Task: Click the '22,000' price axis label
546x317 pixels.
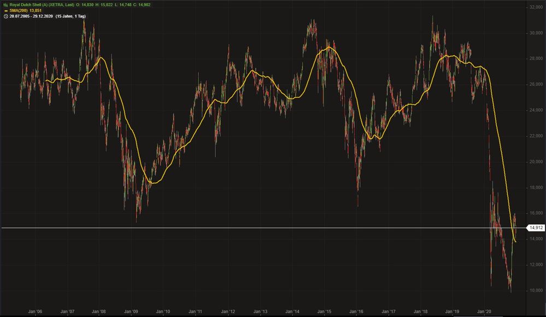Action: click(x=536, y=136)
